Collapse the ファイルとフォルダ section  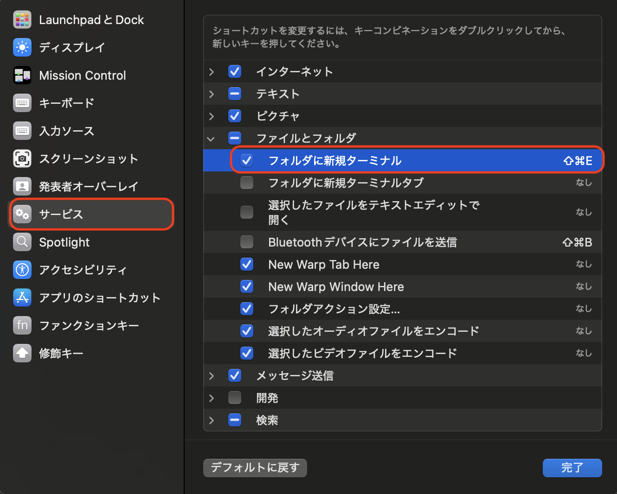212,139
